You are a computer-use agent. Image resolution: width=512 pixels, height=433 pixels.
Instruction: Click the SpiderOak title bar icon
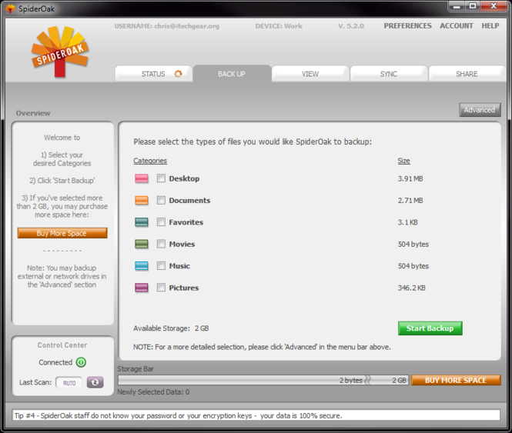[11, 8]
